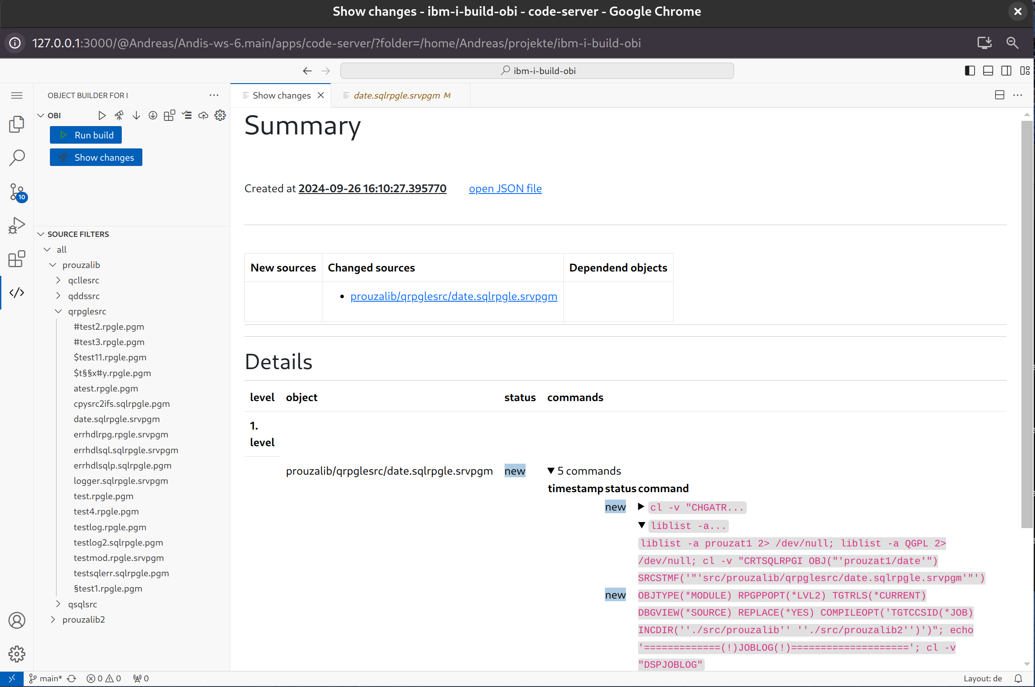
Task: View site information icon in address bar
Action: [x=15, y=42]
